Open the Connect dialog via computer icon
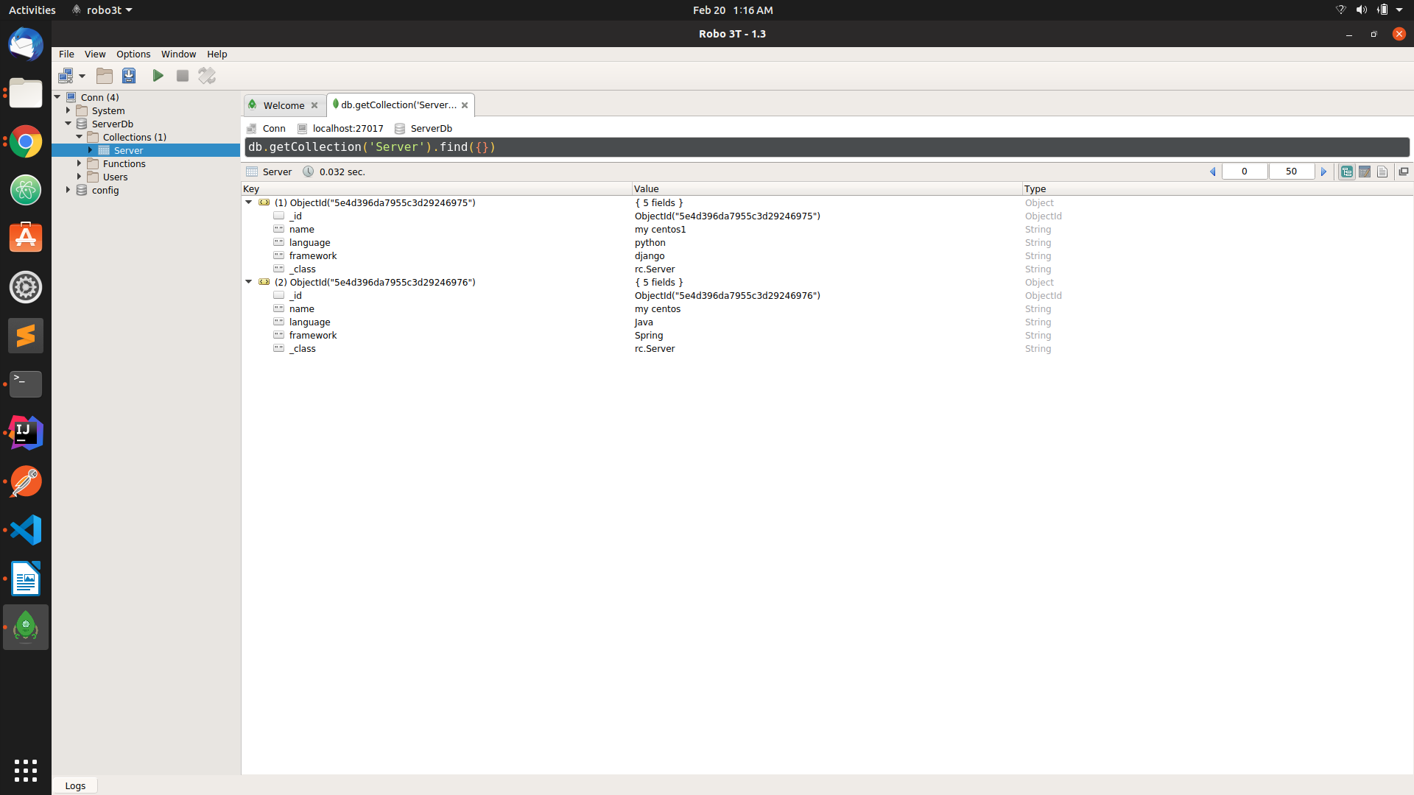 67,75
